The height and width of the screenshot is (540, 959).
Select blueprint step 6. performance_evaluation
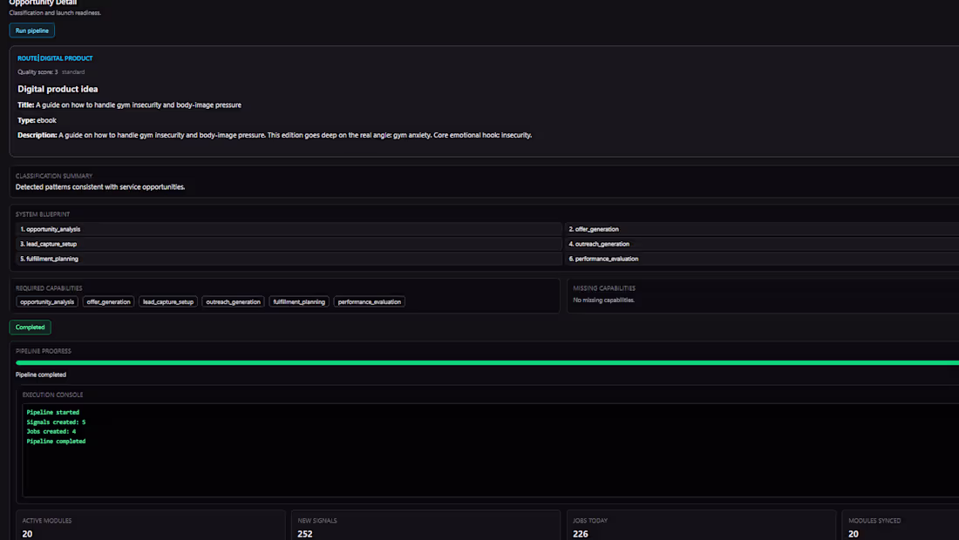pos(761,259)
